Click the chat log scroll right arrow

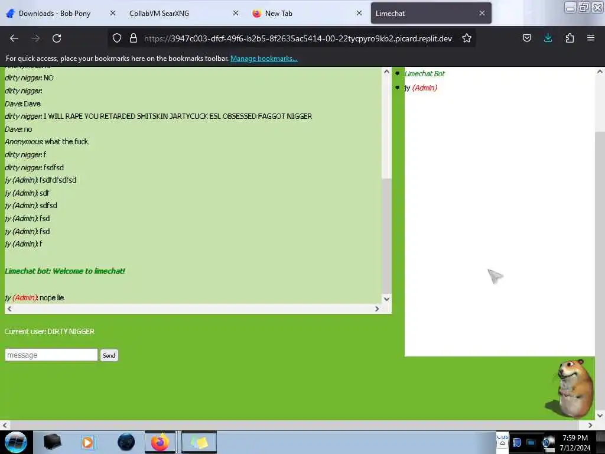377,309
